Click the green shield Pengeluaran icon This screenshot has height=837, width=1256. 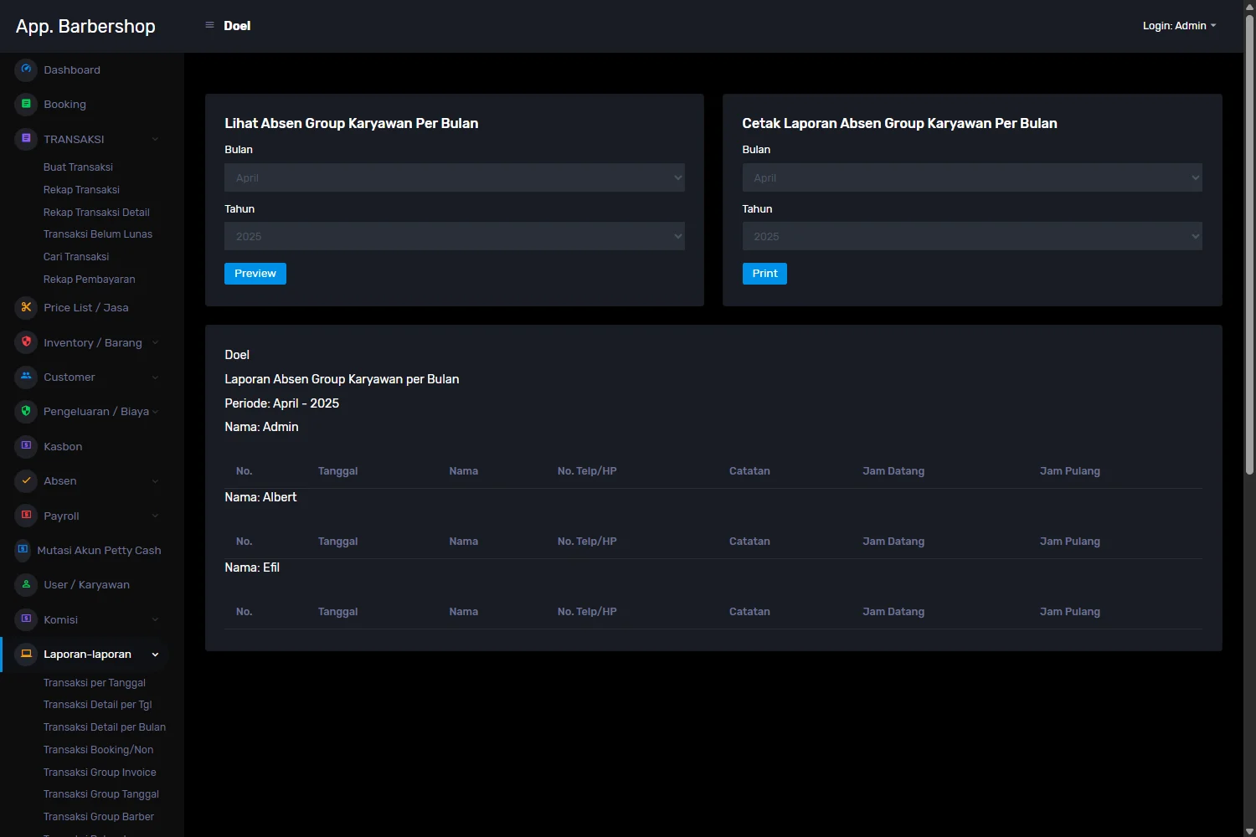(x=26, y=411)
